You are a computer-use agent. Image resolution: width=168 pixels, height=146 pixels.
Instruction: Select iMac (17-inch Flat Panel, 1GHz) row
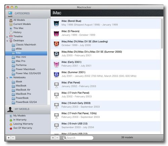pos(106,116)
